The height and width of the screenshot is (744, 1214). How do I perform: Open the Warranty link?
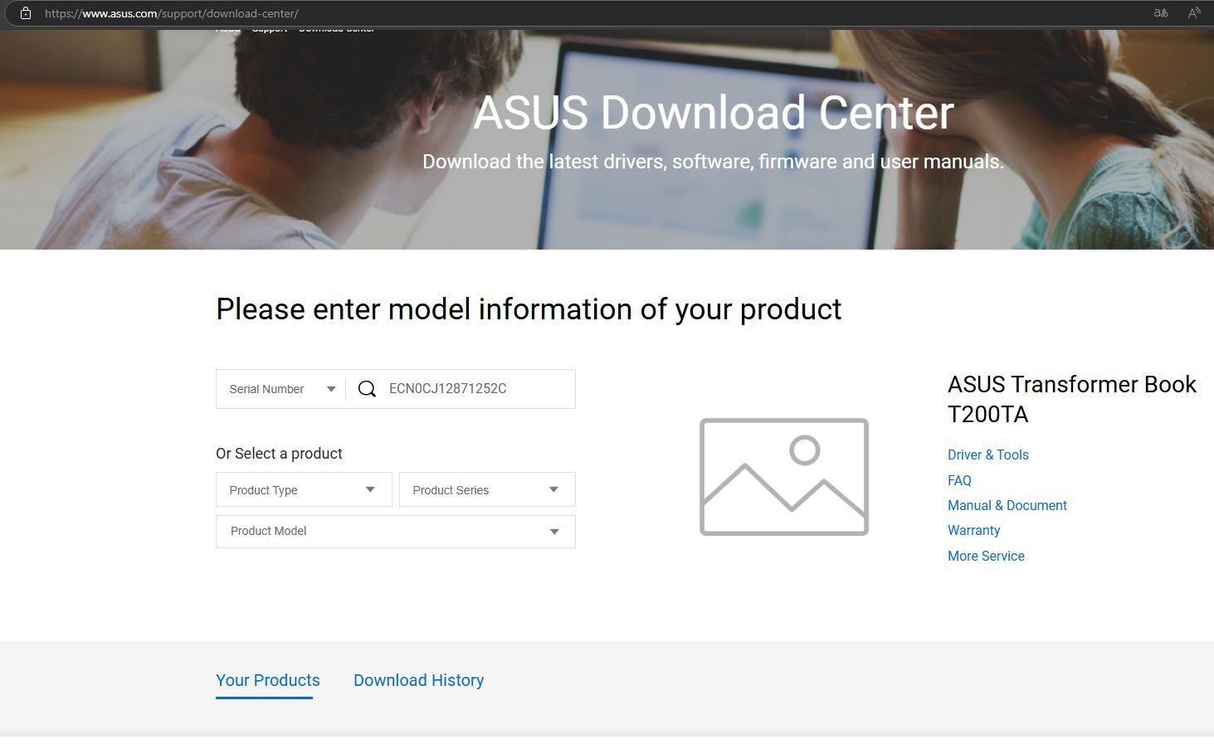974,530
